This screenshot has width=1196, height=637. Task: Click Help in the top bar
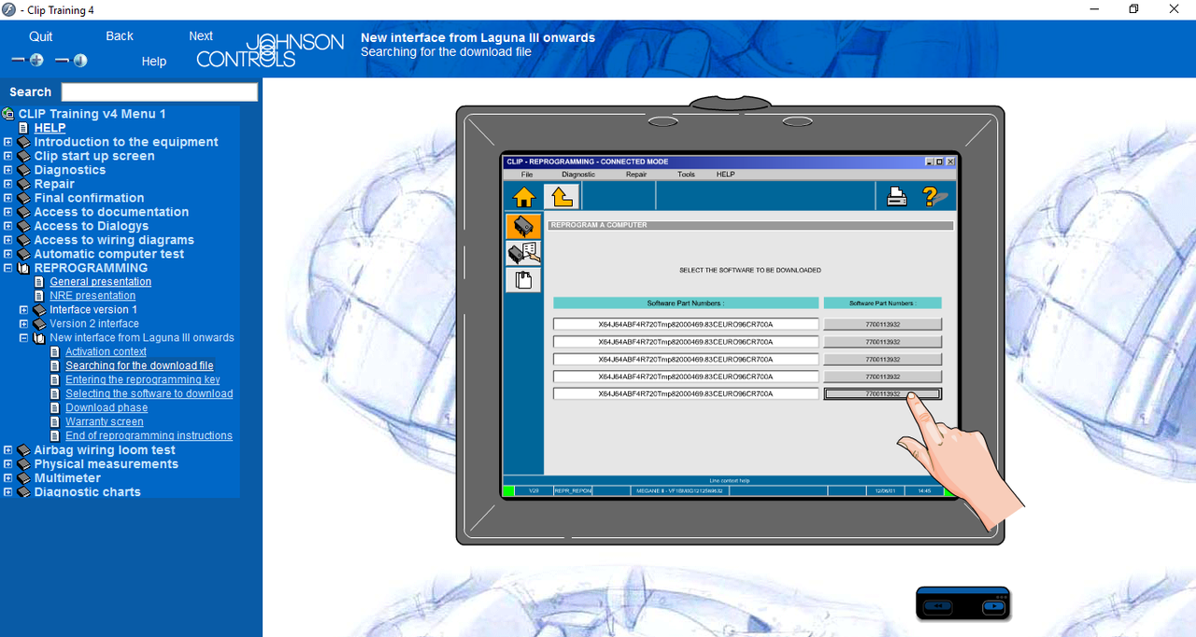(x=154, y=62)
